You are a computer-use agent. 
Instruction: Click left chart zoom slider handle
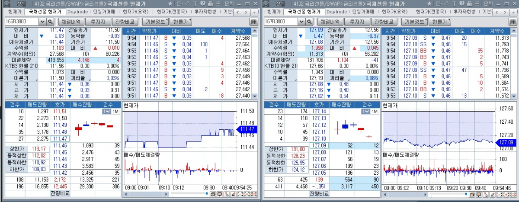click(x=207, y=194)
